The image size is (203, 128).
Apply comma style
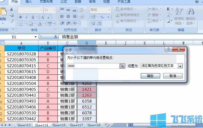coord(108,17)
